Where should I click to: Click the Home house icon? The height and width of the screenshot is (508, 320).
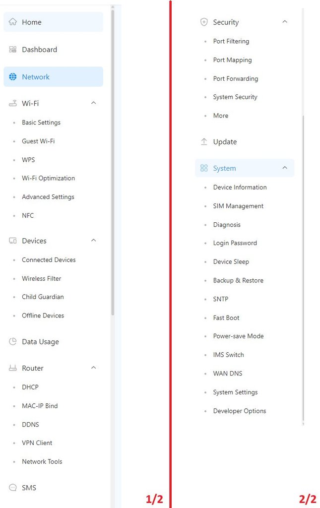click(x=13, y=22)
